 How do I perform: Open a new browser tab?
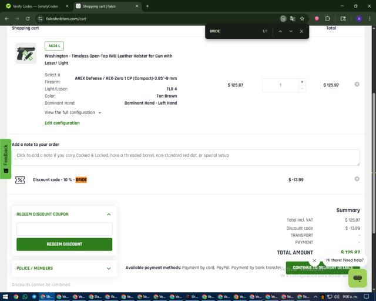[147, 6]
